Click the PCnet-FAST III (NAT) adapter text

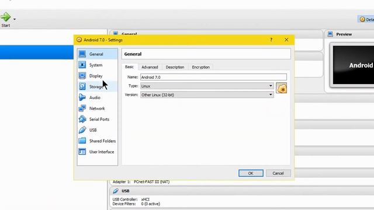coord(152,181)
